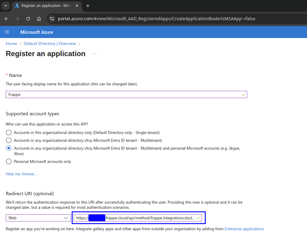Expand the Web platform dropdown
The width and height of the screenshot is (307, 242).
coord(38,218)
